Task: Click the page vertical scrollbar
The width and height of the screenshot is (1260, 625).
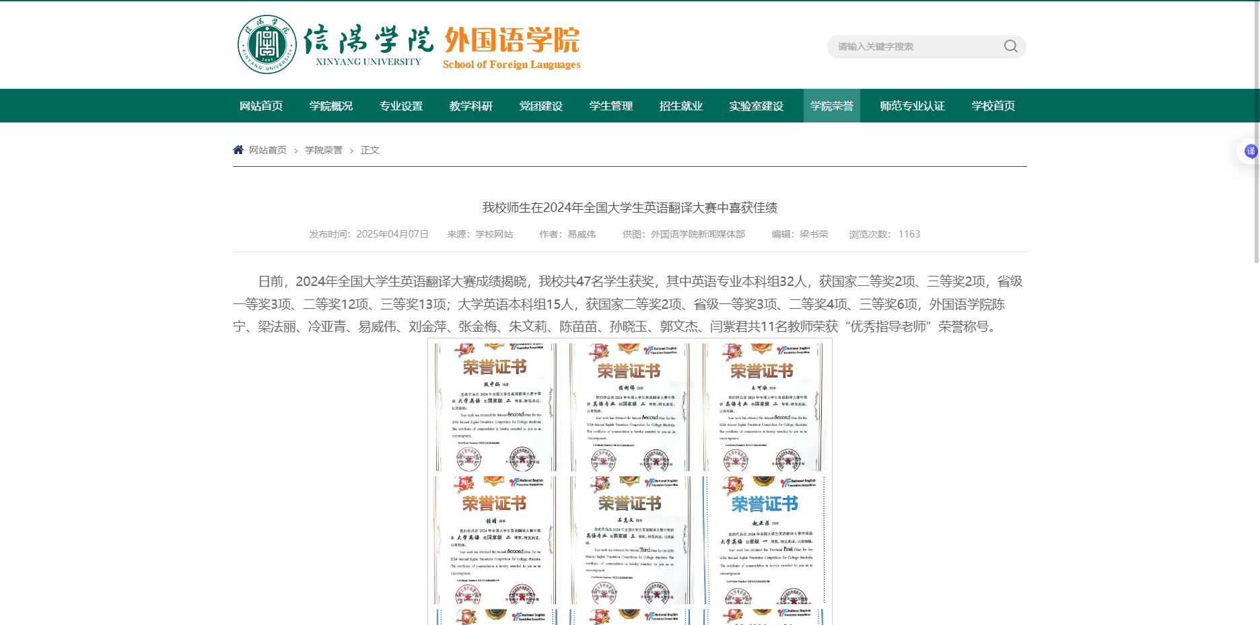Action: coord(1256,135)
